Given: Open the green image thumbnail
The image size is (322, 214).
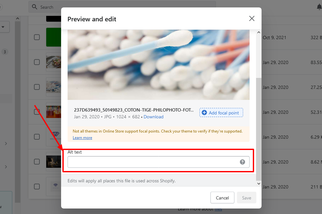Looking at the screenshot, I should pos(53,37).
